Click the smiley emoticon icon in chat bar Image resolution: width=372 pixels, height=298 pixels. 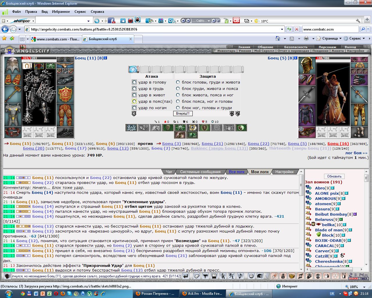(x=251, y=276)
